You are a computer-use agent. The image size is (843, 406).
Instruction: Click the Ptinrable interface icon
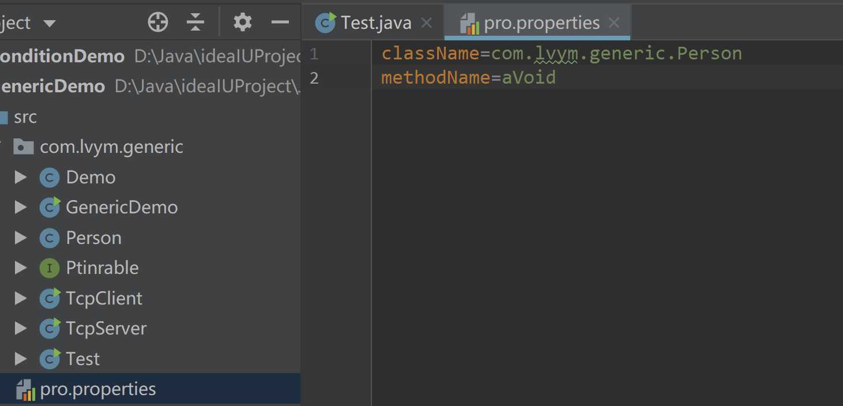point(50,268)
